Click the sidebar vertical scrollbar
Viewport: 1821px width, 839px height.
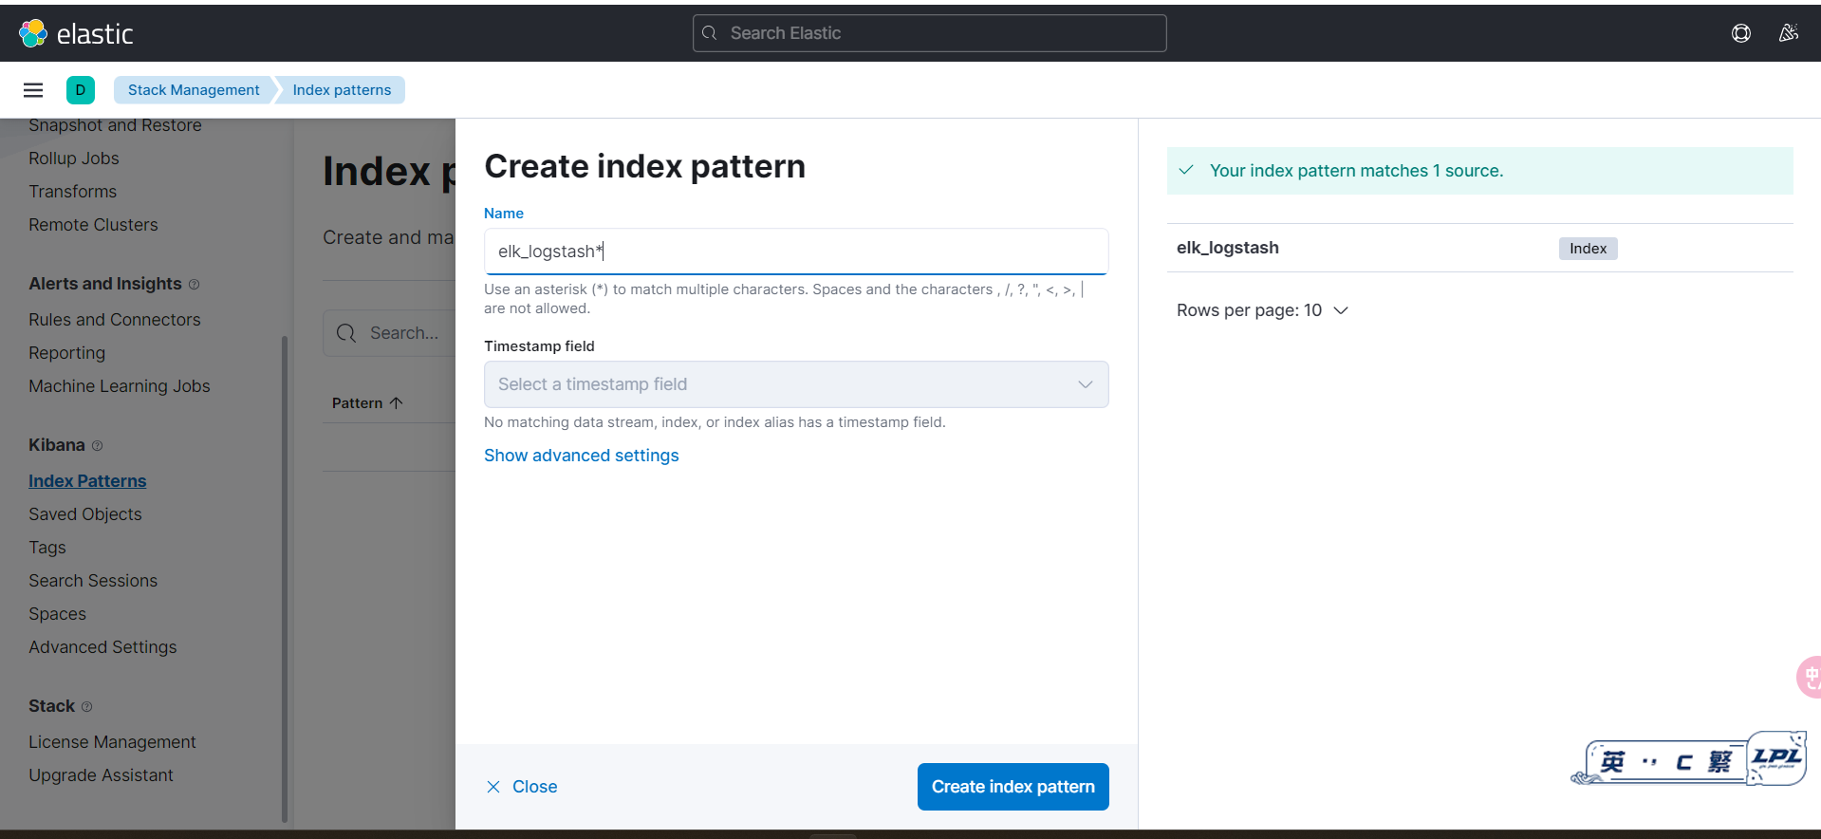point(285,579)
